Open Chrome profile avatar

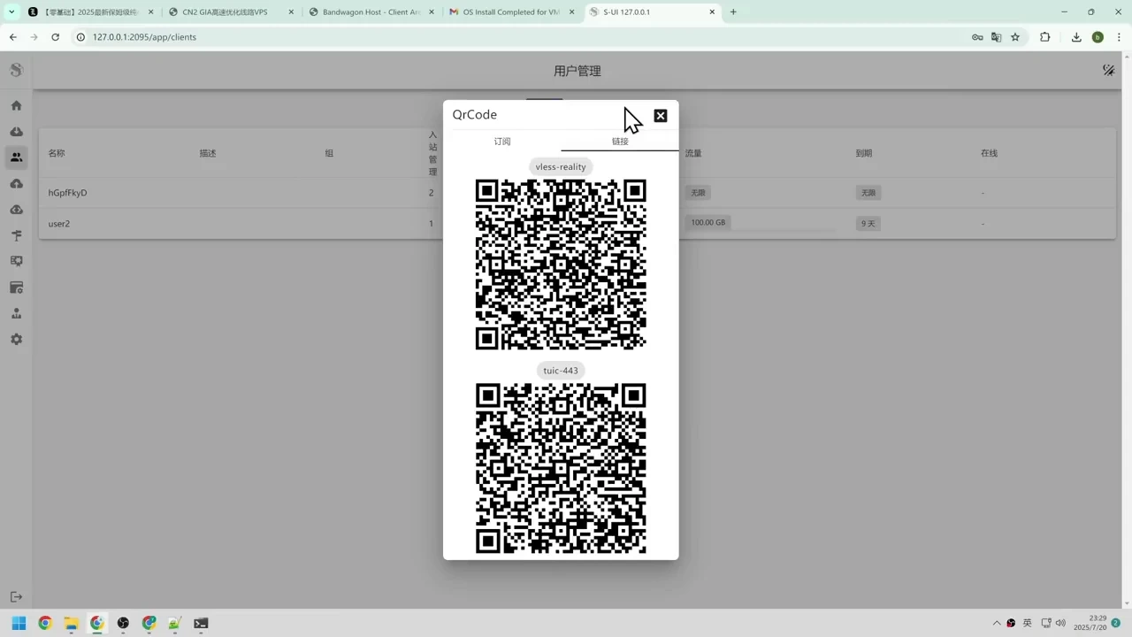pyautogui.click(x=1098, y=37)
